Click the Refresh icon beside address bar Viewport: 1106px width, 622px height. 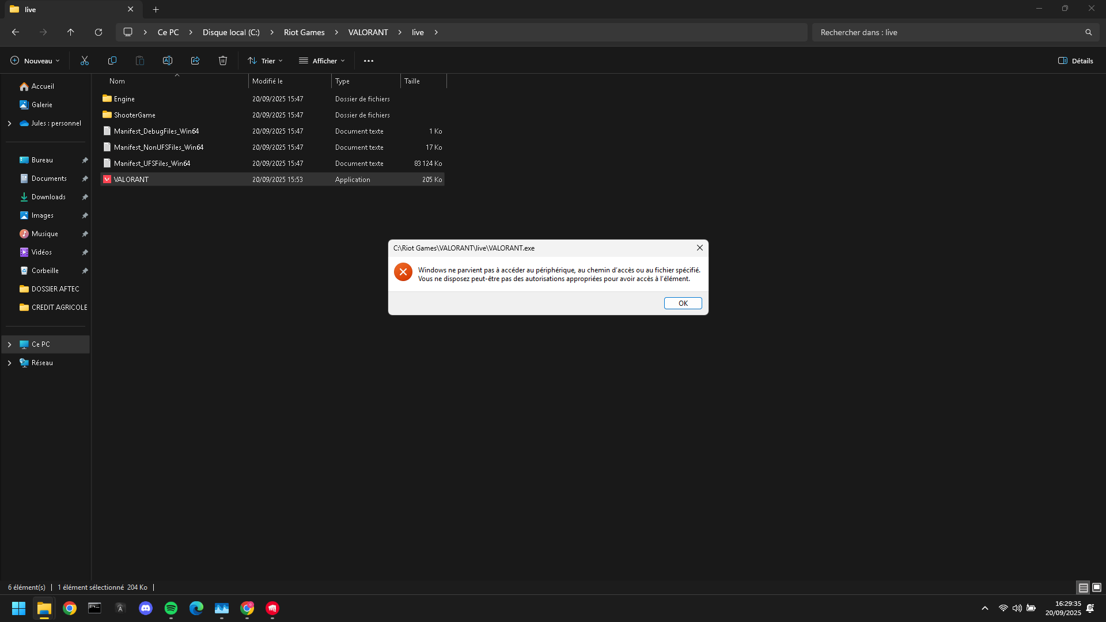pos(99,32)
